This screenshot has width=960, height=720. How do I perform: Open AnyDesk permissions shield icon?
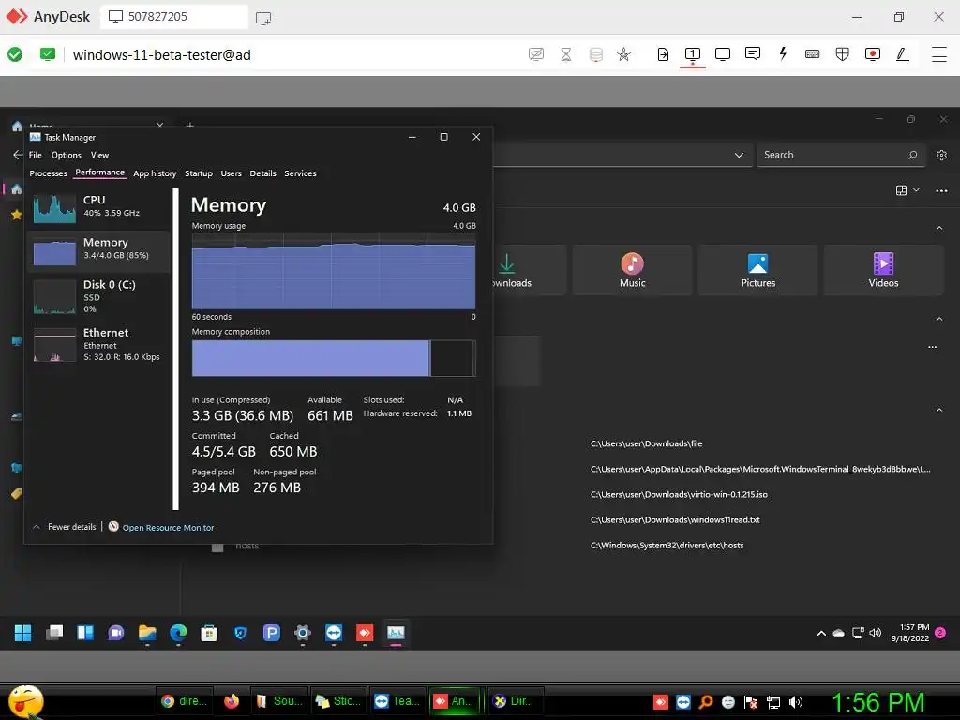(x=843, y=54)
